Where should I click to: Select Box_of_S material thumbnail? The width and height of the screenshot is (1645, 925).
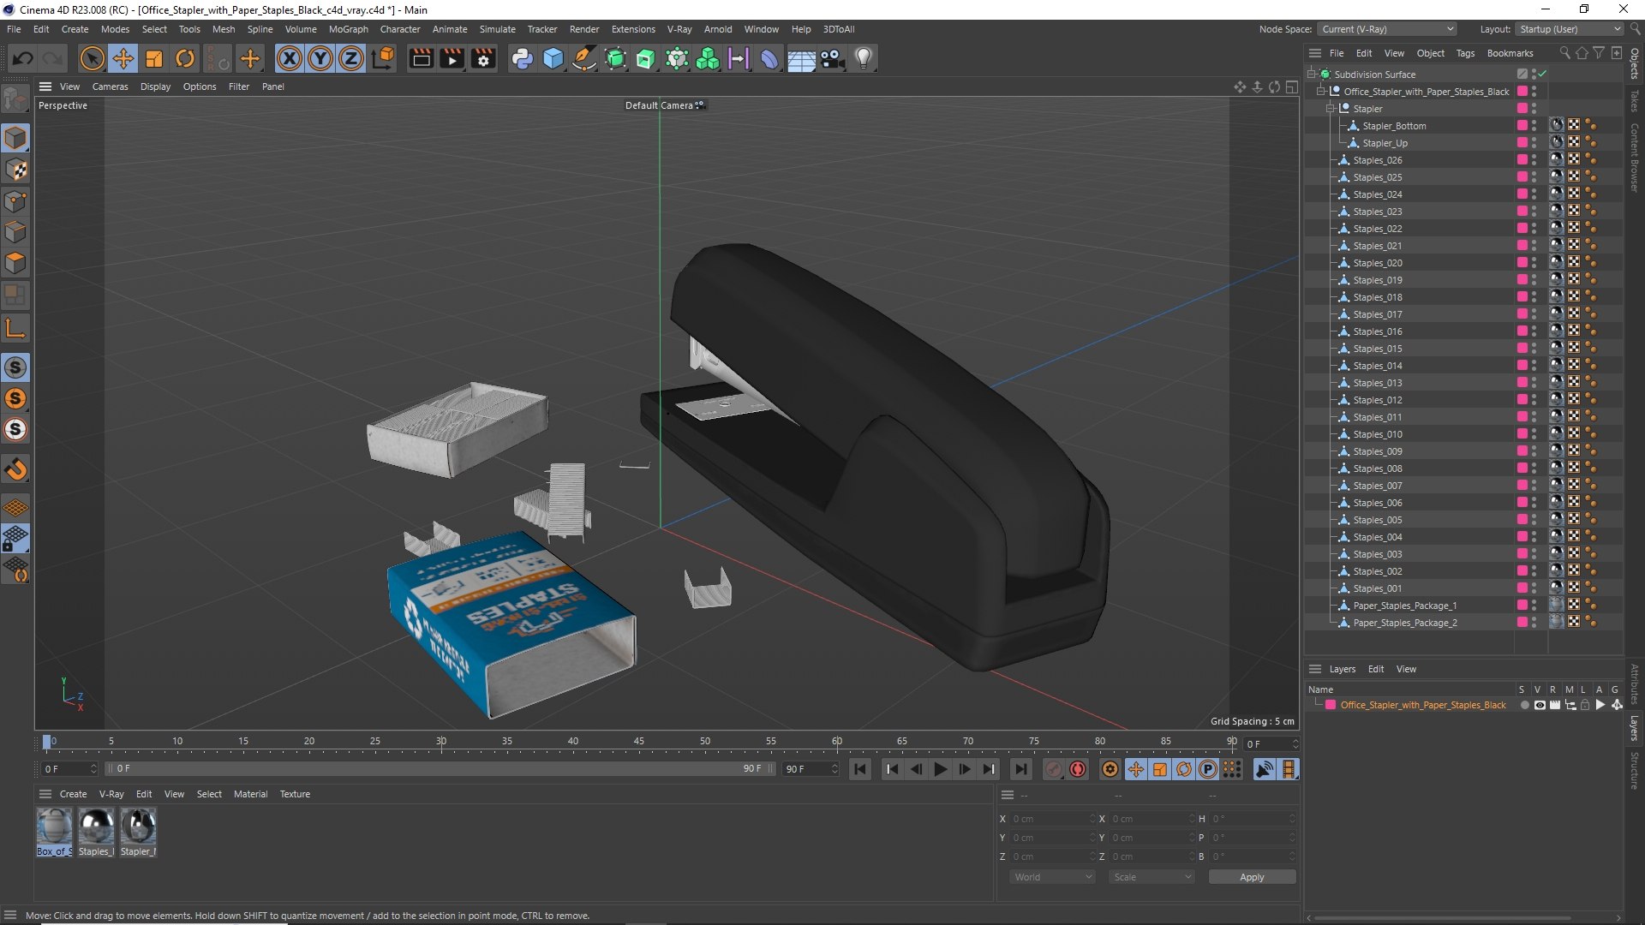54,832
